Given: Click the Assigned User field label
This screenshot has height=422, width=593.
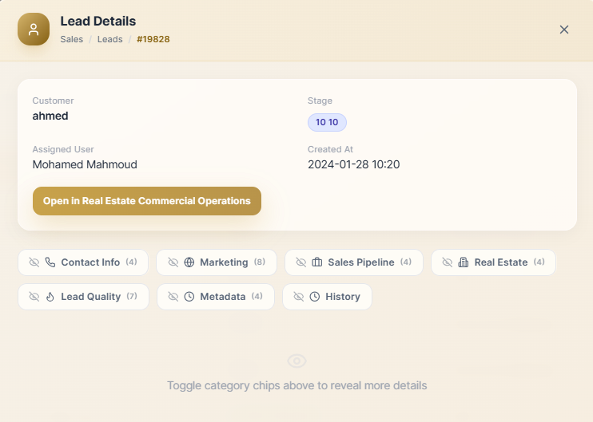Looking at the screenshot, I should 63,149.
